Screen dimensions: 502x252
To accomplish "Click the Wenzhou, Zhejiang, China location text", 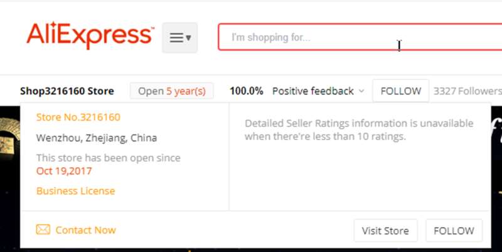I will [x=97, y=138].
